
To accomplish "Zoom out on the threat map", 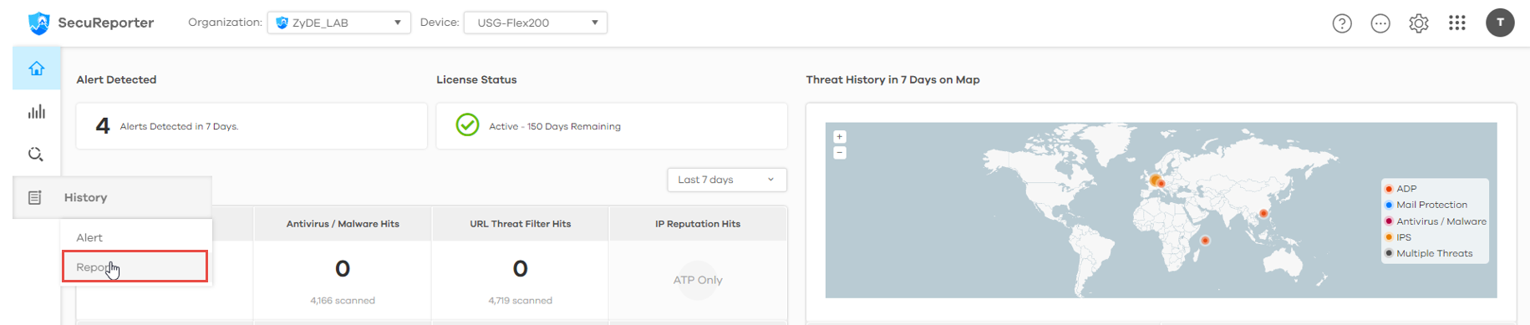I will click(840, 153).
